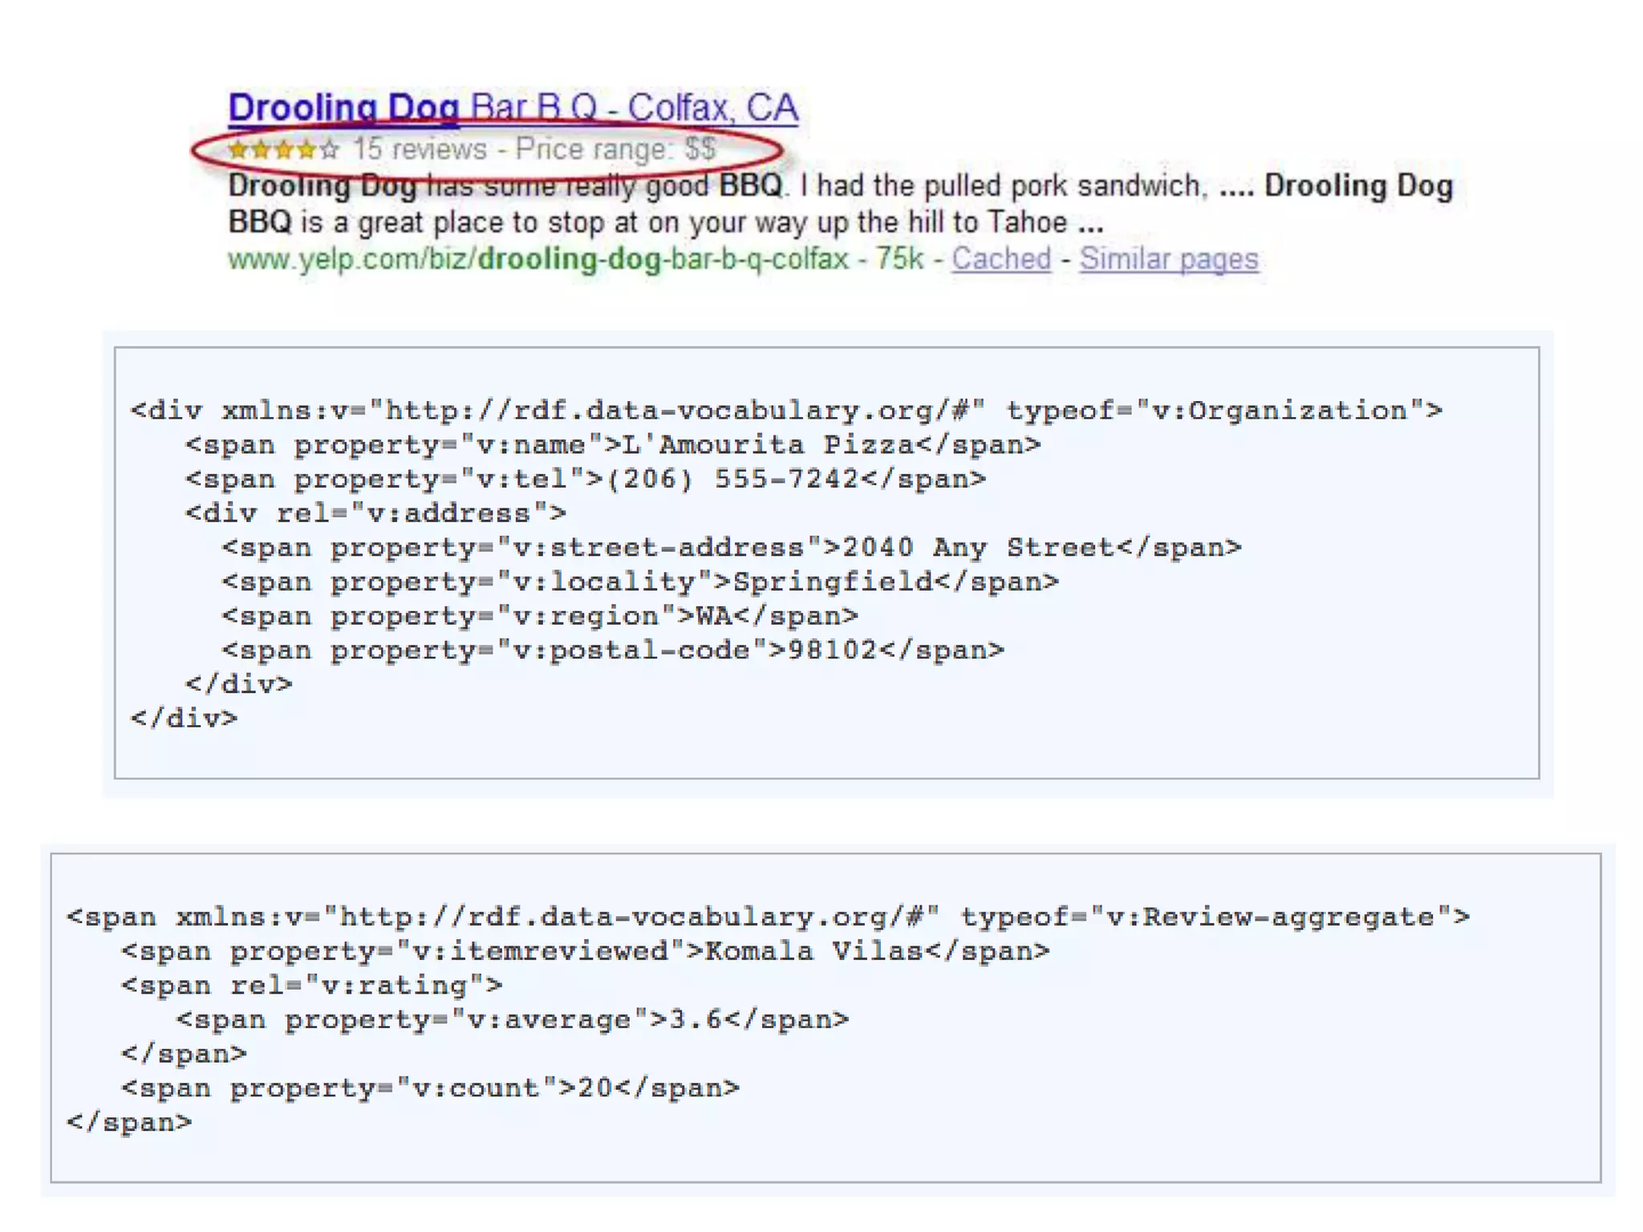1643x1232 pixels.
Task: Click the v:Organization typeof line
Action: click(x=785, y=411)
